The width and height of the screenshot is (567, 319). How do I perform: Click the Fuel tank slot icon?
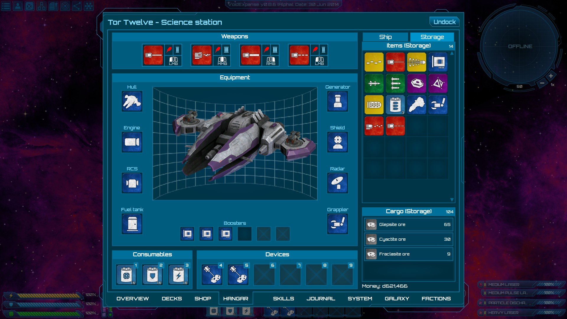point(132,224)
